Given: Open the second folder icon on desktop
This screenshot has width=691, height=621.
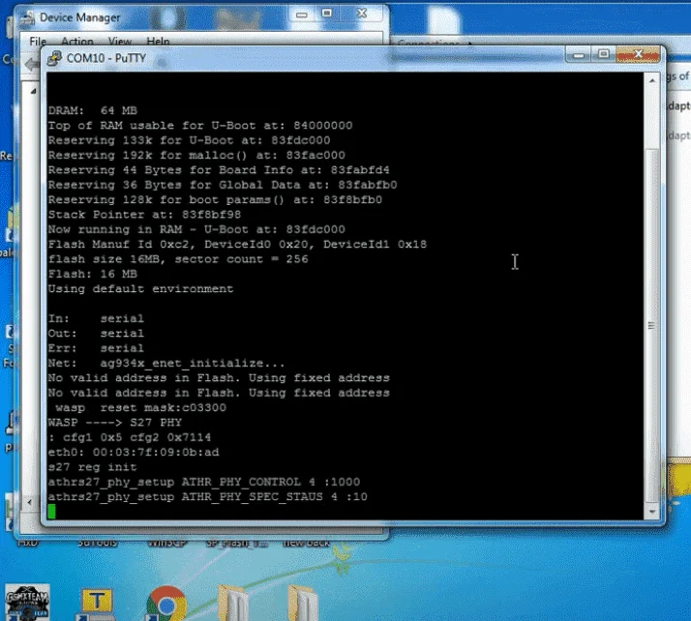Looking at the screenshot, I should [x=302, y=603].
